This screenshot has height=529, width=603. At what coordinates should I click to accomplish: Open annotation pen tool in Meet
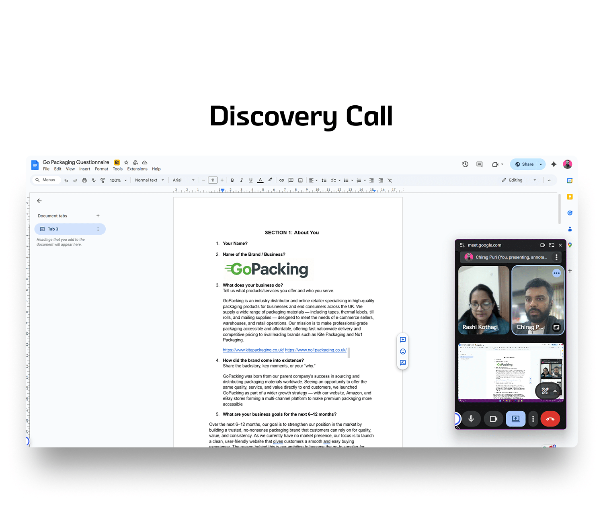click(x=545, y=391)
